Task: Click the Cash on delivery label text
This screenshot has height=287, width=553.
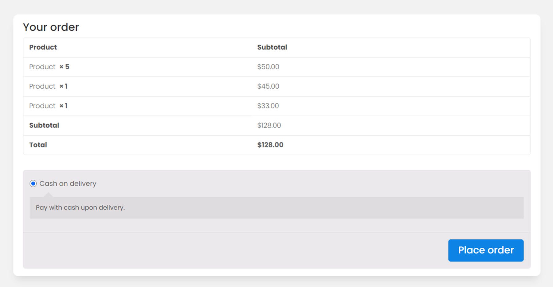Action: 68,183
